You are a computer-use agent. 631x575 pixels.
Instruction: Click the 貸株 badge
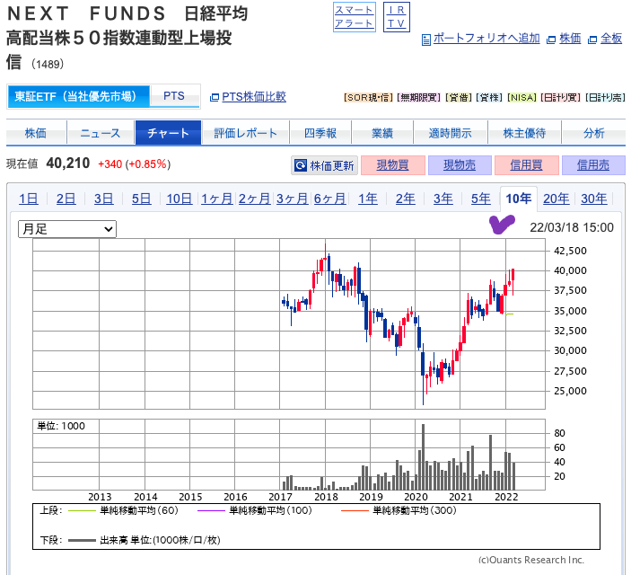pyautogui.click(x=489, y=98)
